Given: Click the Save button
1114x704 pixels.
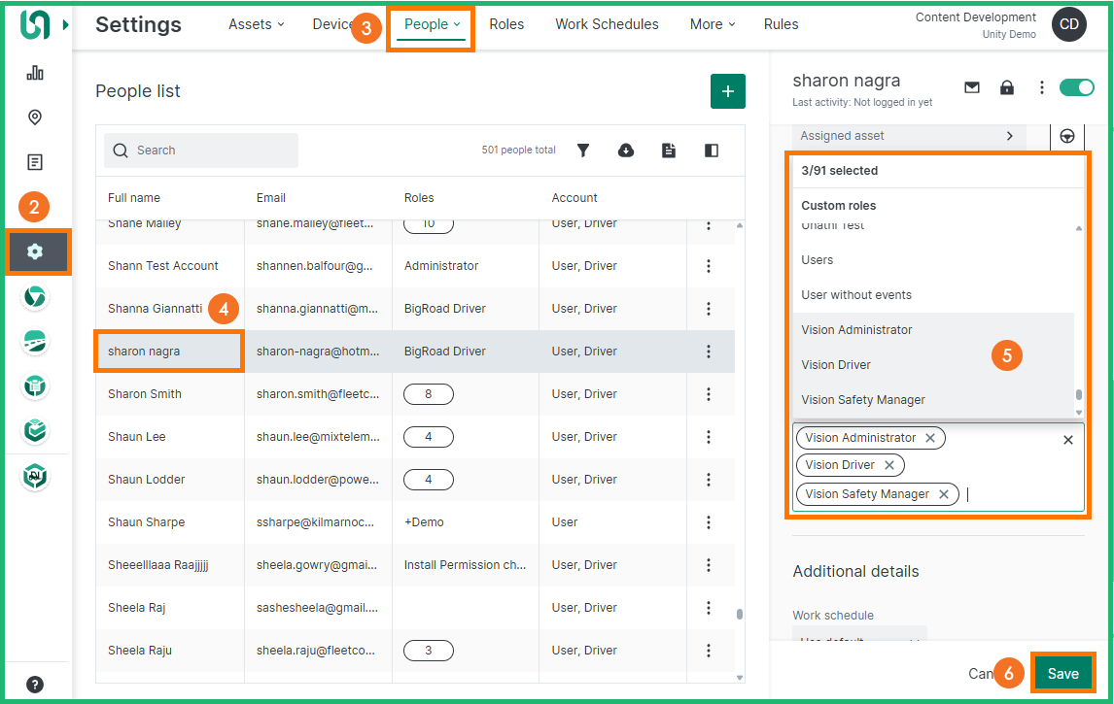Looking at the screenshot, I should click(x=1062, y=673).
